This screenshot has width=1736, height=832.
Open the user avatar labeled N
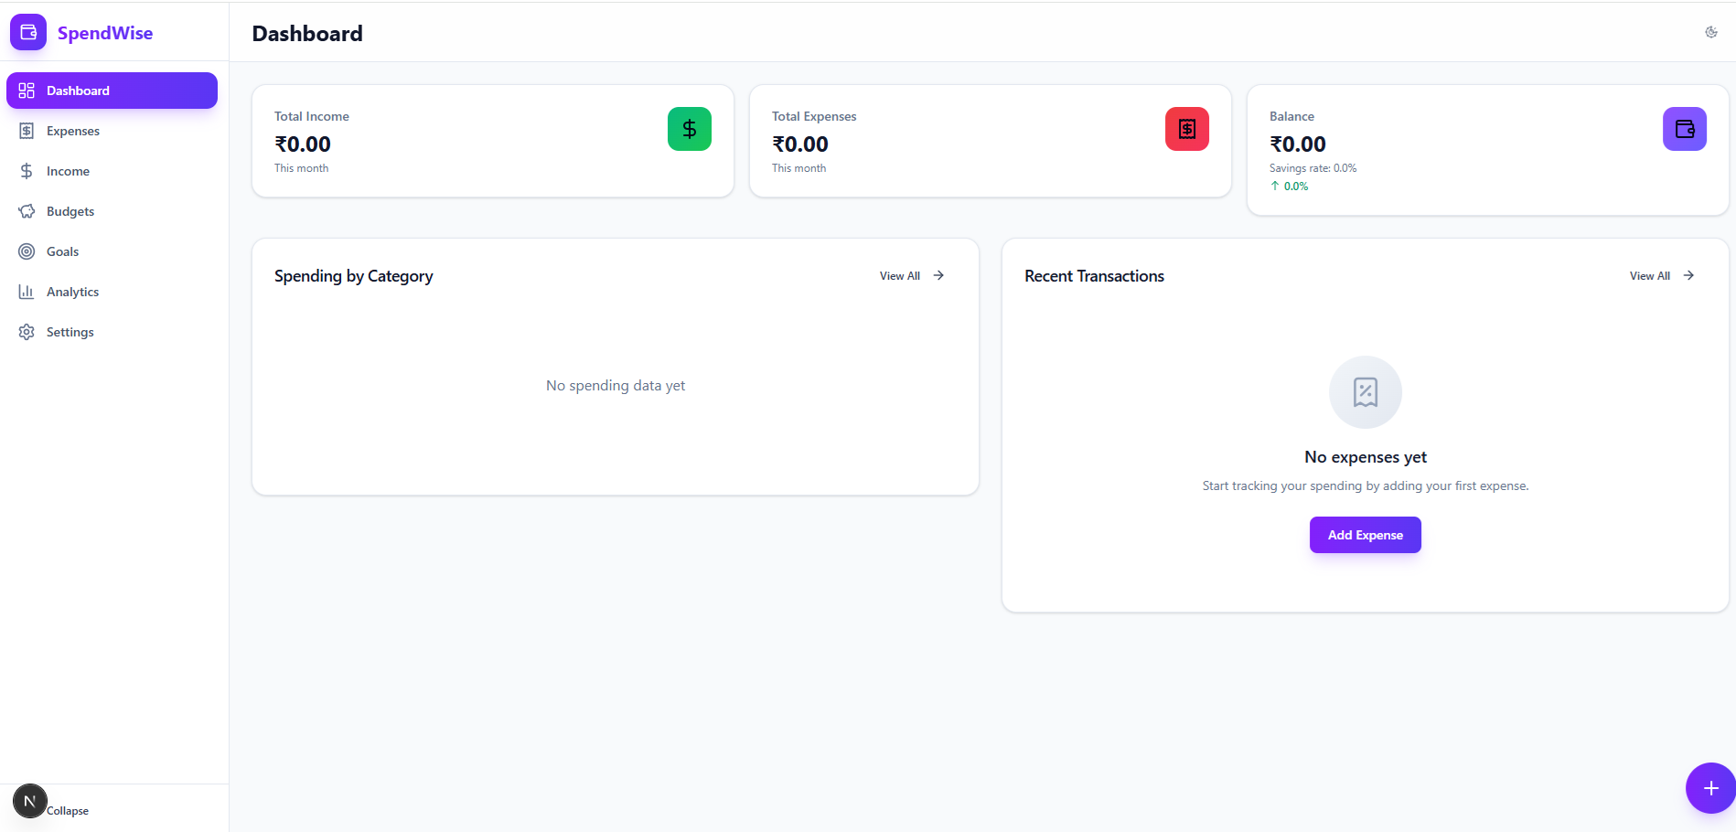(30, 800)
